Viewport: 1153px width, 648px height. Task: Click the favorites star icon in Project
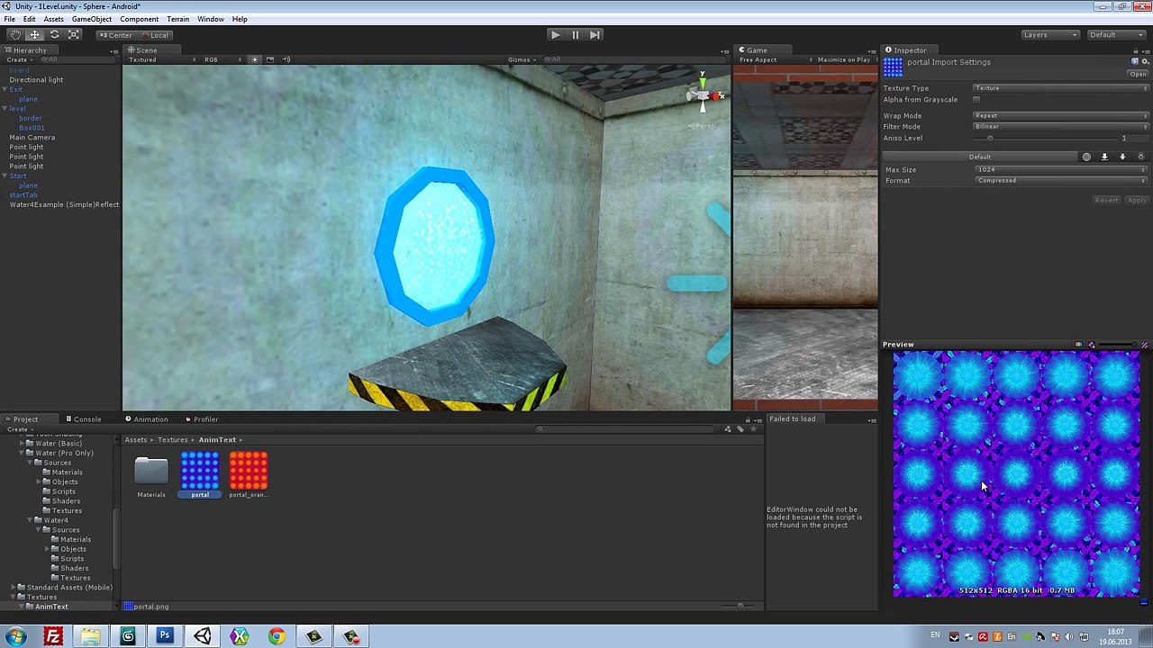pos(753,429)
